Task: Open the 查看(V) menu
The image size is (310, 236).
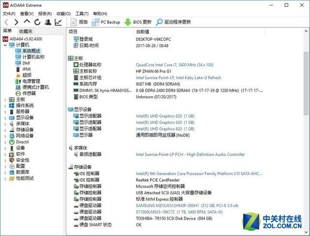Action: (x=27, y=14)
